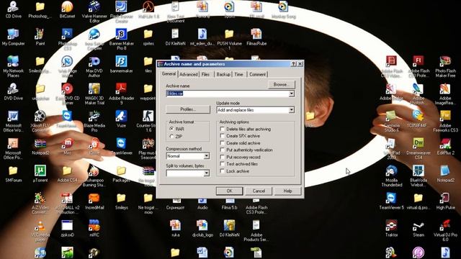Select RAR archive format

171,129
